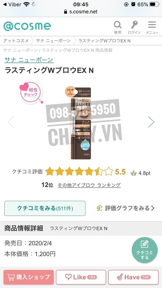This screenshot has width=162, height=288.
Task: Expand the rating graph chevron link
Action: [126, 208]
